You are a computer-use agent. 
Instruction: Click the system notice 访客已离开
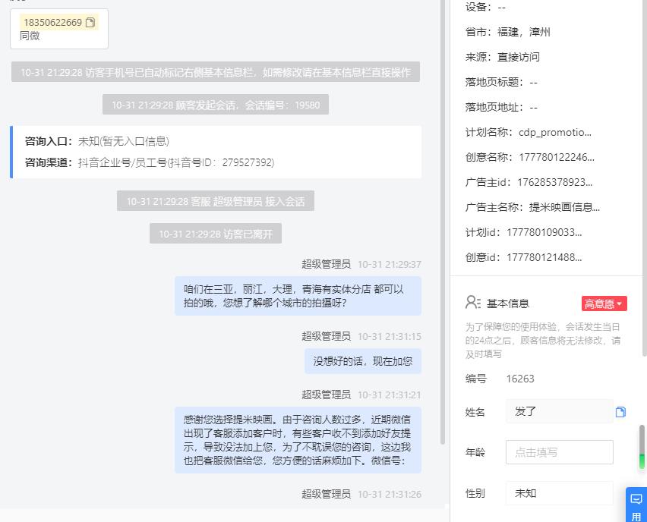click(x=216, y=234)
